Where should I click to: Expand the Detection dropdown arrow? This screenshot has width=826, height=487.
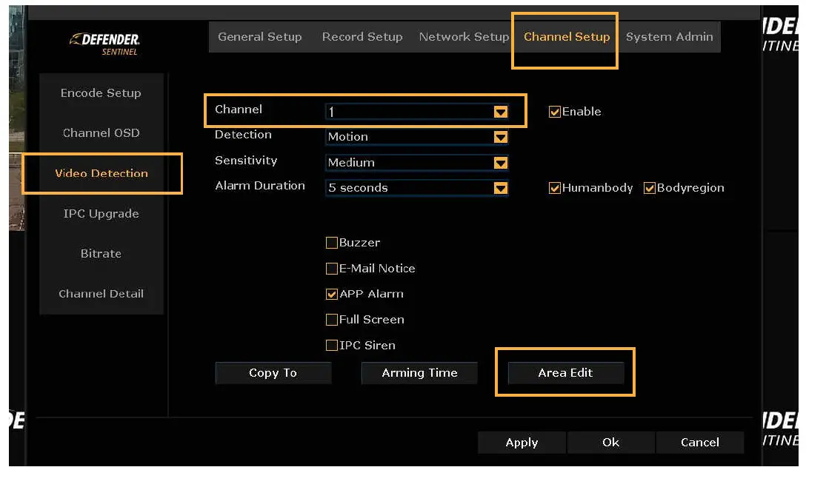coord(501,137)
